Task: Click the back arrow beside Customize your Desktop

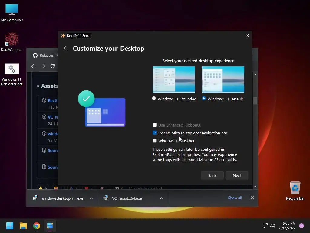Action: tap(66, 48)
